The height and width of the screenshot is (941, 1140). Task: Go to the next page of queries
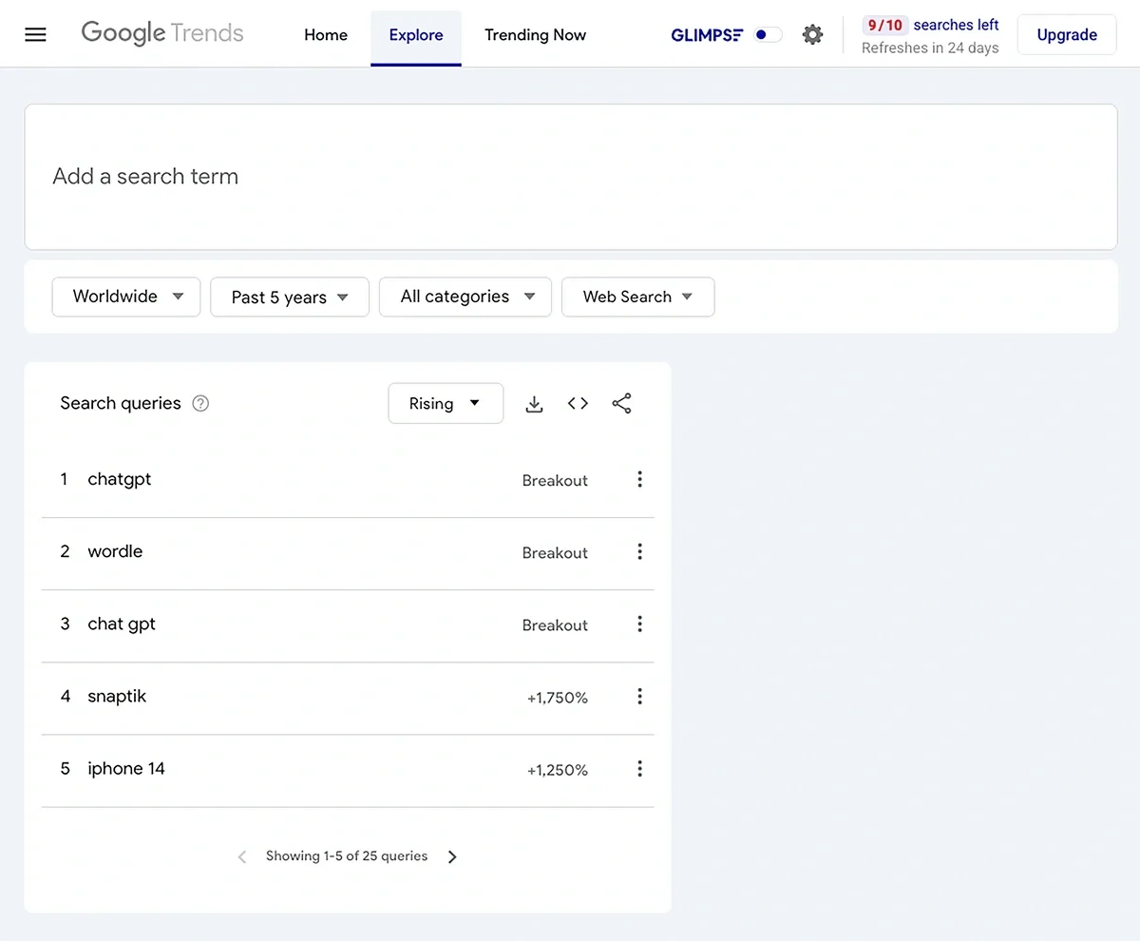click(452, 856)
